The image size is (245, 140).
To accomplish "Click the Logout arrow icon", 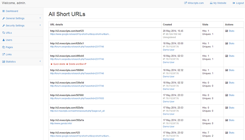I will pos(234,3).
